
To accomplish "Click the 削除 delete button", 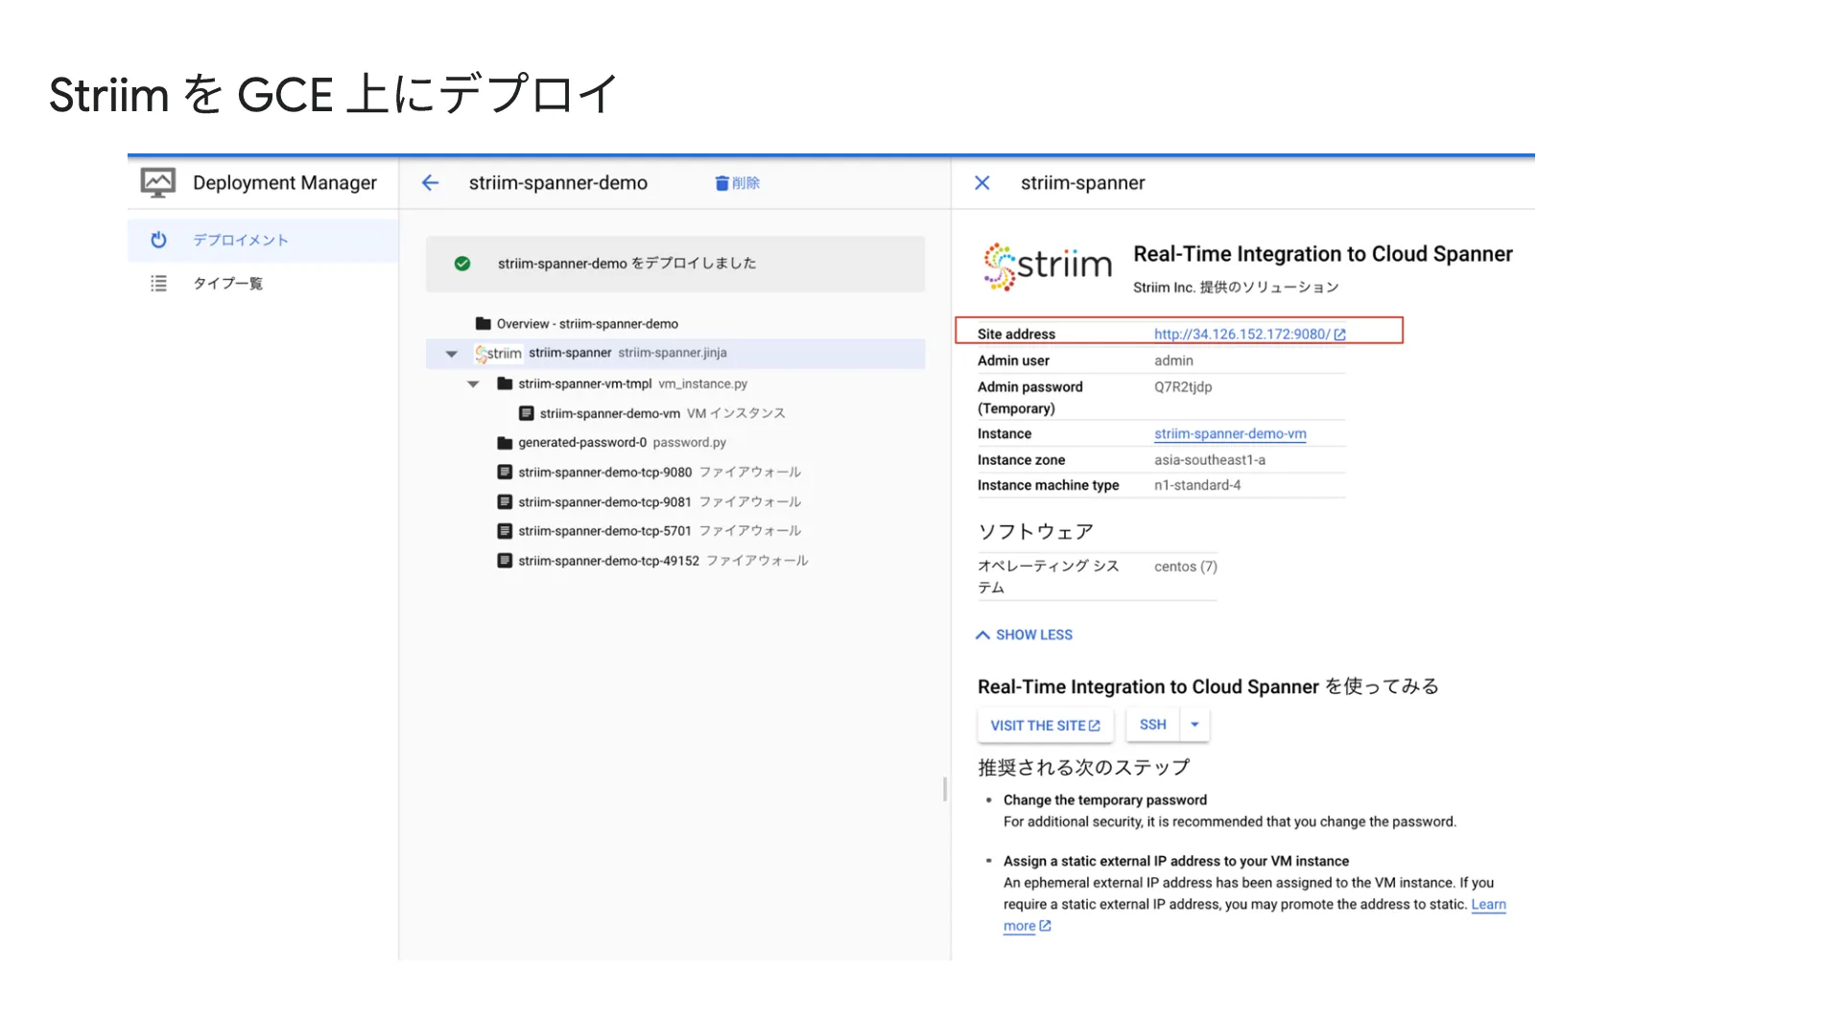I will pos(737,183).
